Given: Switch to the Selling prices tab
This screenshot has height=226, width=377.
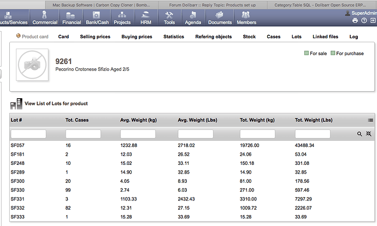Looking at the screenshot, I should point(95,37).
